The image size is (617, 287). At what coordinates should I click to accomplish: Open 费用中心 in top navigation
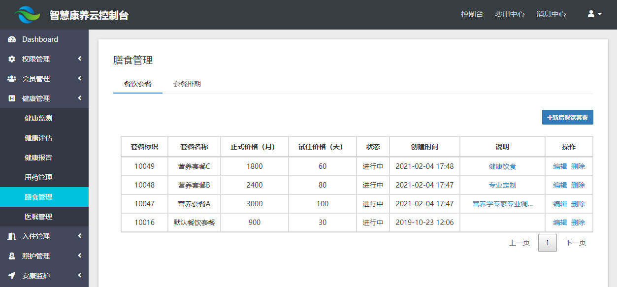point(510,14)
